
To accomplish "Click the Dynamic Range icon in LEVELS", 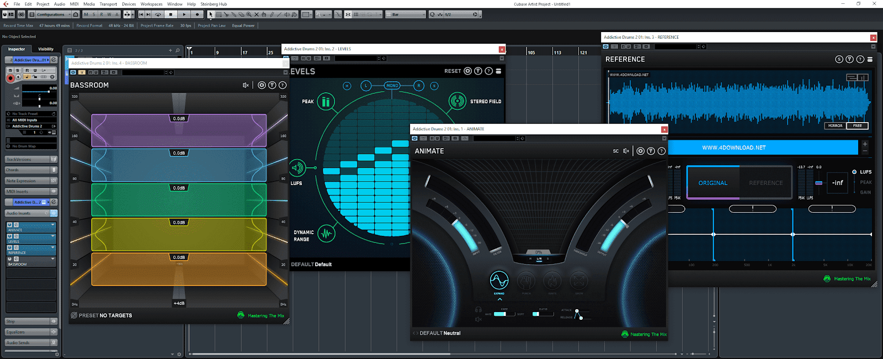I will (326, 234).
